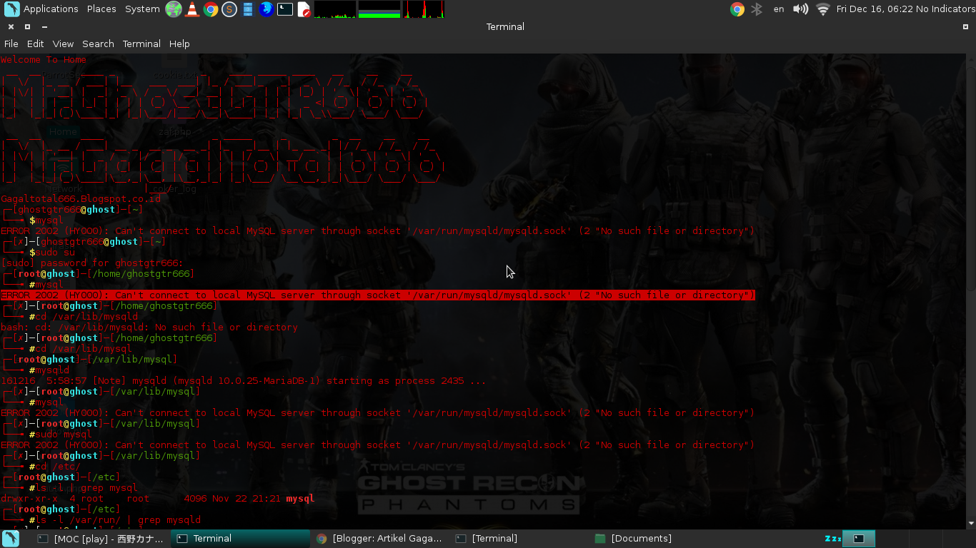This screenshot has width=976, height=548.
Task: Open the terminal Edit menu
Action: 36,44
